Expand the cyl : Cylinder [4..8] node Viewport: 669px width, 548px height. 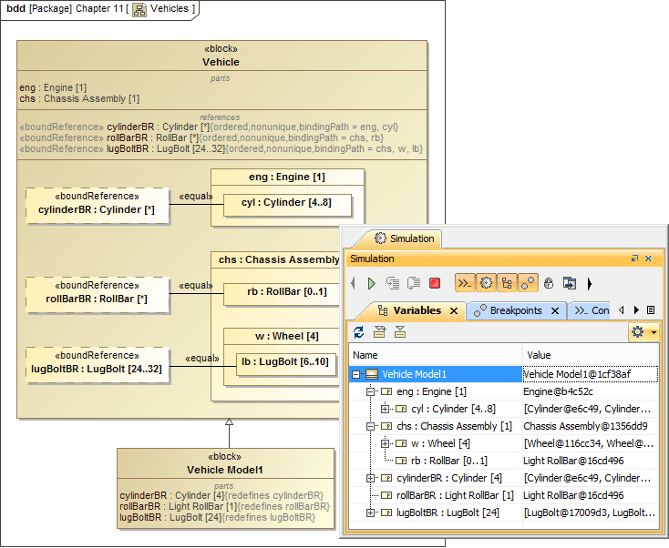(385, 410)
